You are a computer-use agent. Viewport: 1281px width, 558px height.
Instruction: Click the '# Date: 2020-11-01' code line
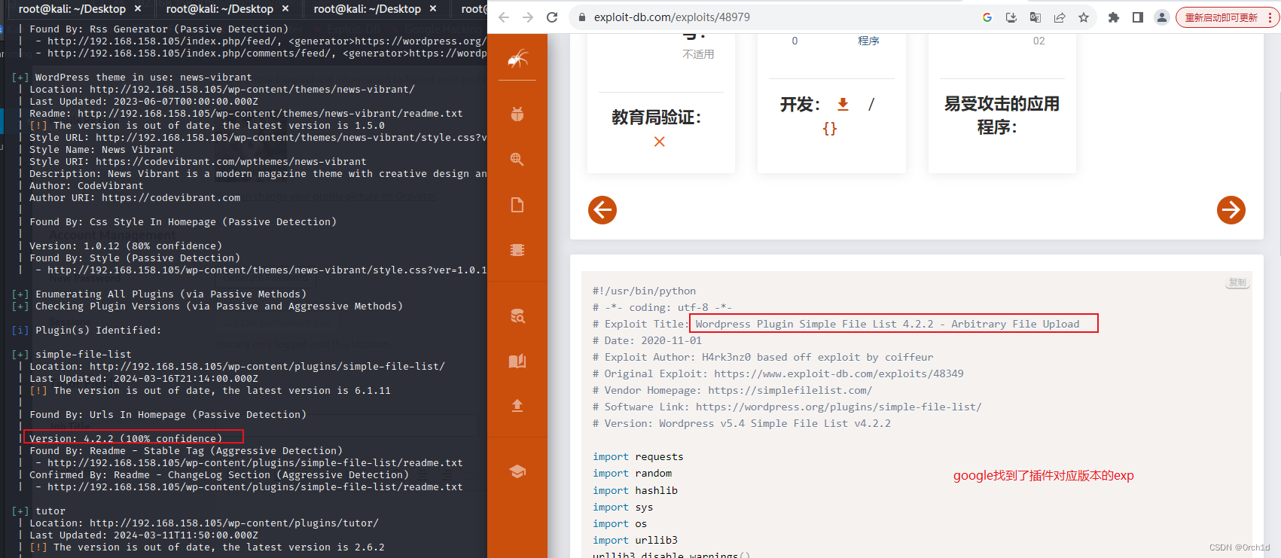[647, 340]
